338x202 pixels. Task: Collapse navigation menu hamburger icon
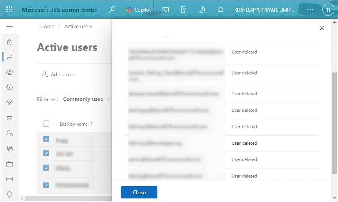click(10, 27)
